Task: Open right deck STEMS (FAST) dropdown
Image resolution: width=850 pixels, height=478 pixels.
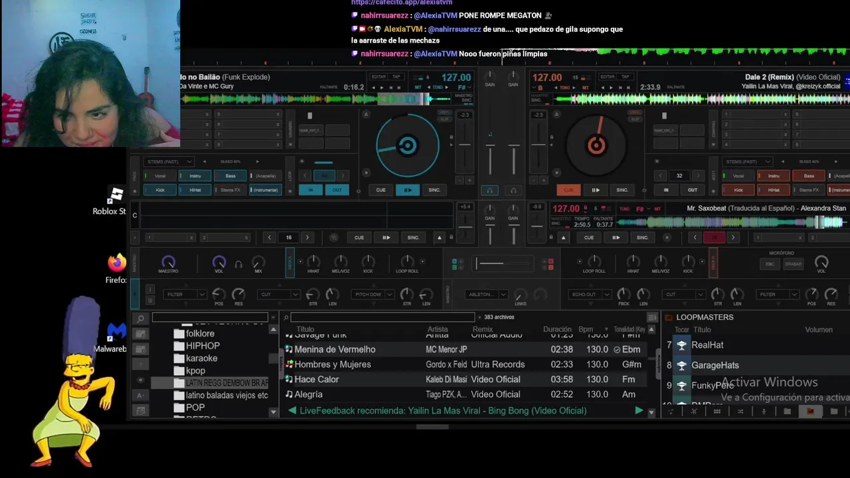Action: pos(747,161)
